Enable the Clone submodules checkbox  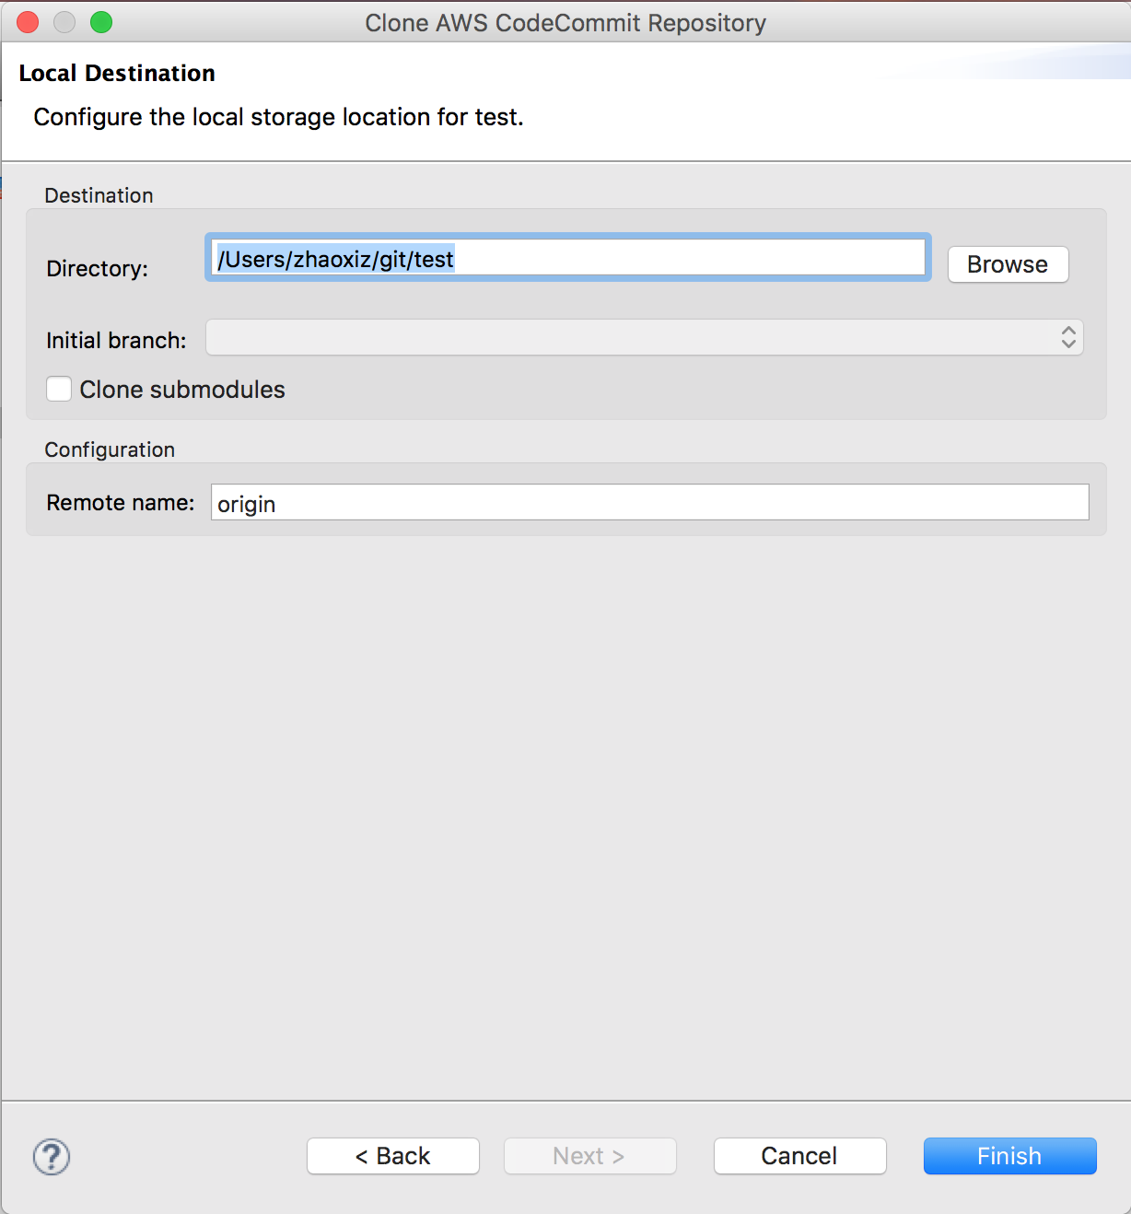click(59, 390)
